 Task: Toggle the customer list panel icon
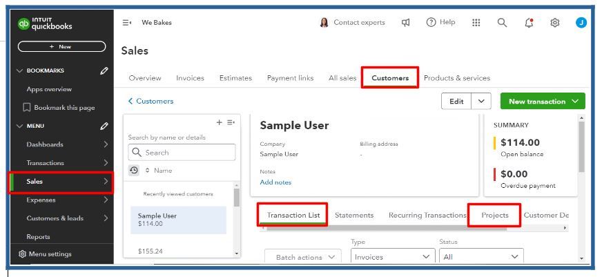[x=231, y=122]
